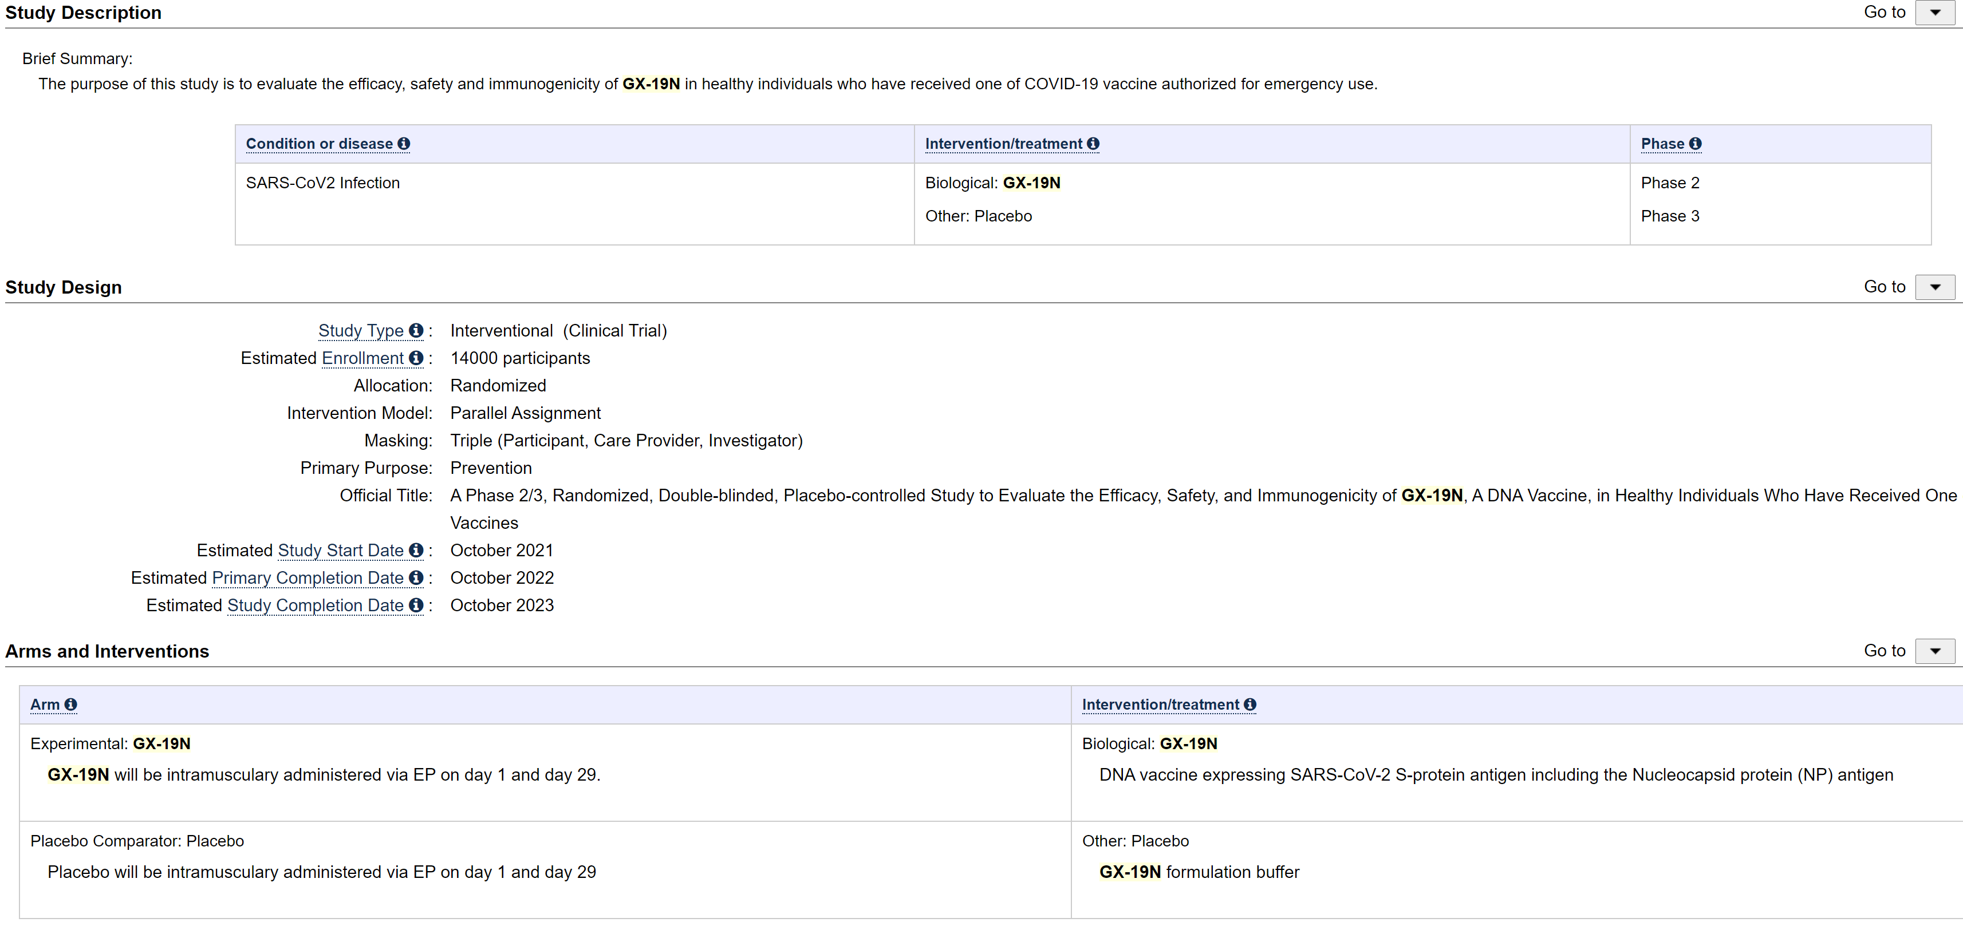The width and height of the screenshot is (1963, 926).
Task: Click info icon beside Study Completion Date
Action: [x=415, y=604]
